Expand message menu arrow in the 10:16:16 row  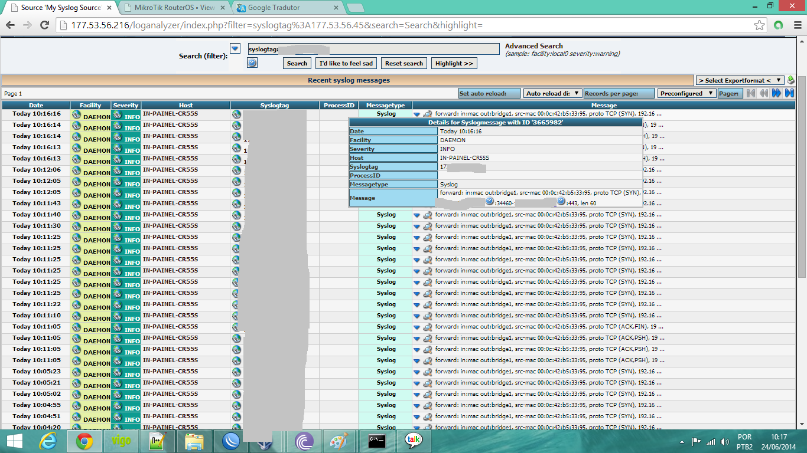(x=416, y=114)
